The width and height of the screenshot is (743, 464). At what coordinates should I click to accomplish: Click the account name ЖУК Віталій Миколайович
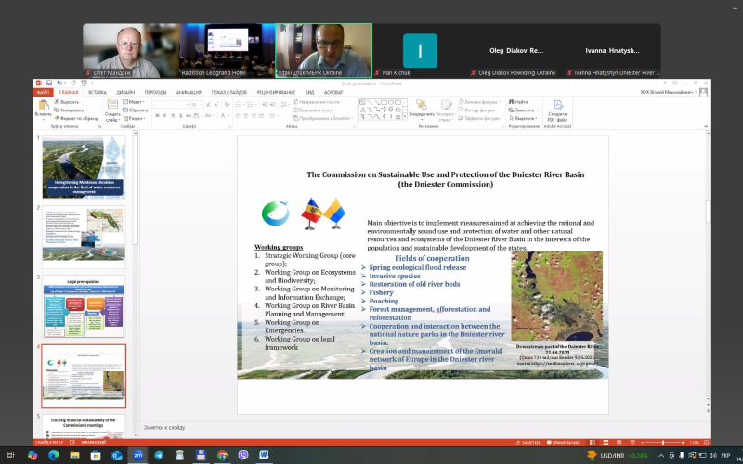pyautogui.click(x=669, y=92)
